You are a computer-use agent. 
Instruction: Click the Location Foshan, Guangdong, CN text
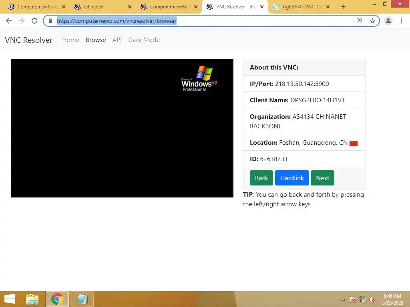pyautogui.click(x=299, y=143)
